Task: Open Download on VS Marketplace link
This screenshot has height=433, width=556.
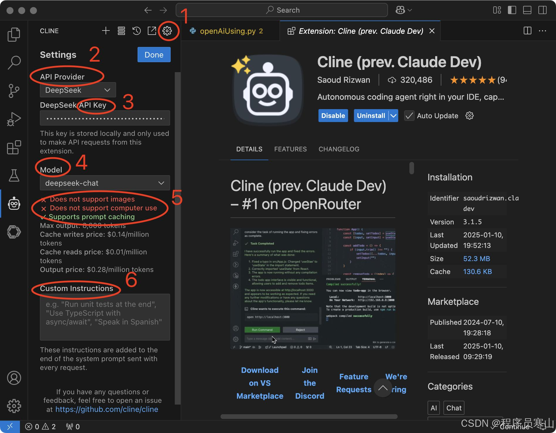Action: pyautogui.click(x=260, y=383)
